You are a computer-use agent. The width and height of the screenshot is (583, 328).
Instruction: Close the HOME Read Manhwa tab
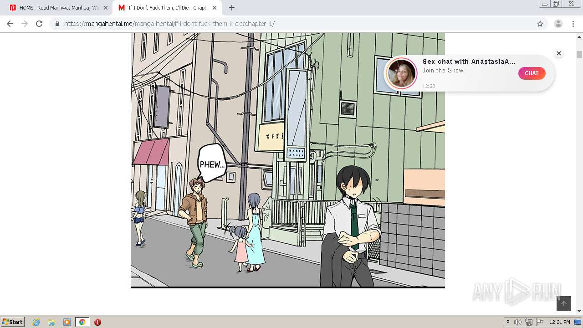[x=106, y=8]
